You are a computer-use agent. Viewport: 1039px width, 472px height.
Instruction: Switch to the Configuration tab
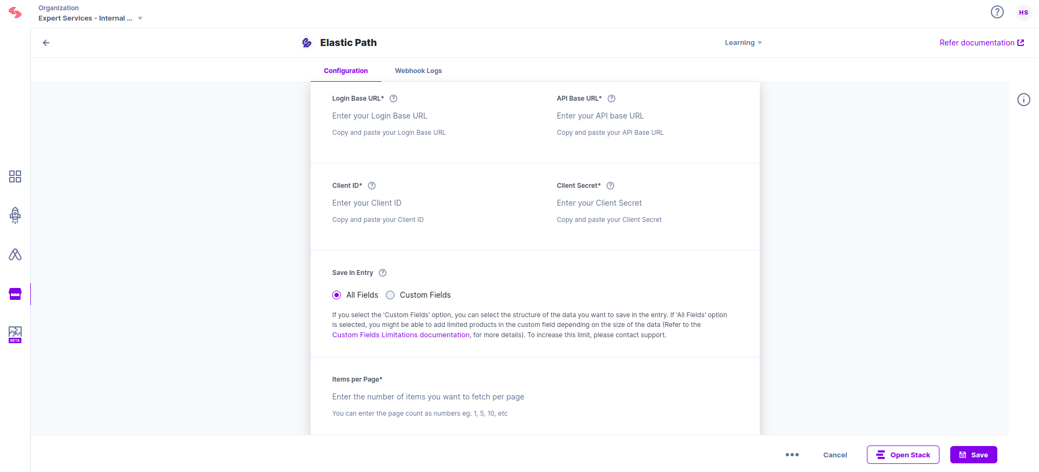[x=346, y=71]
